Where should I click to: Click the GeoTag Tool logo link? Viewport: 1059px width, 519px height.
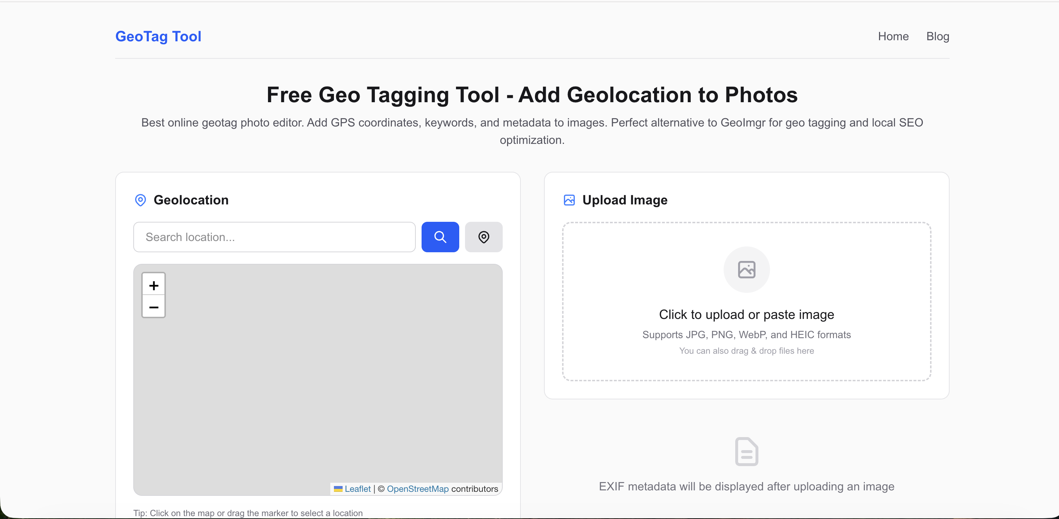[158, 37]
